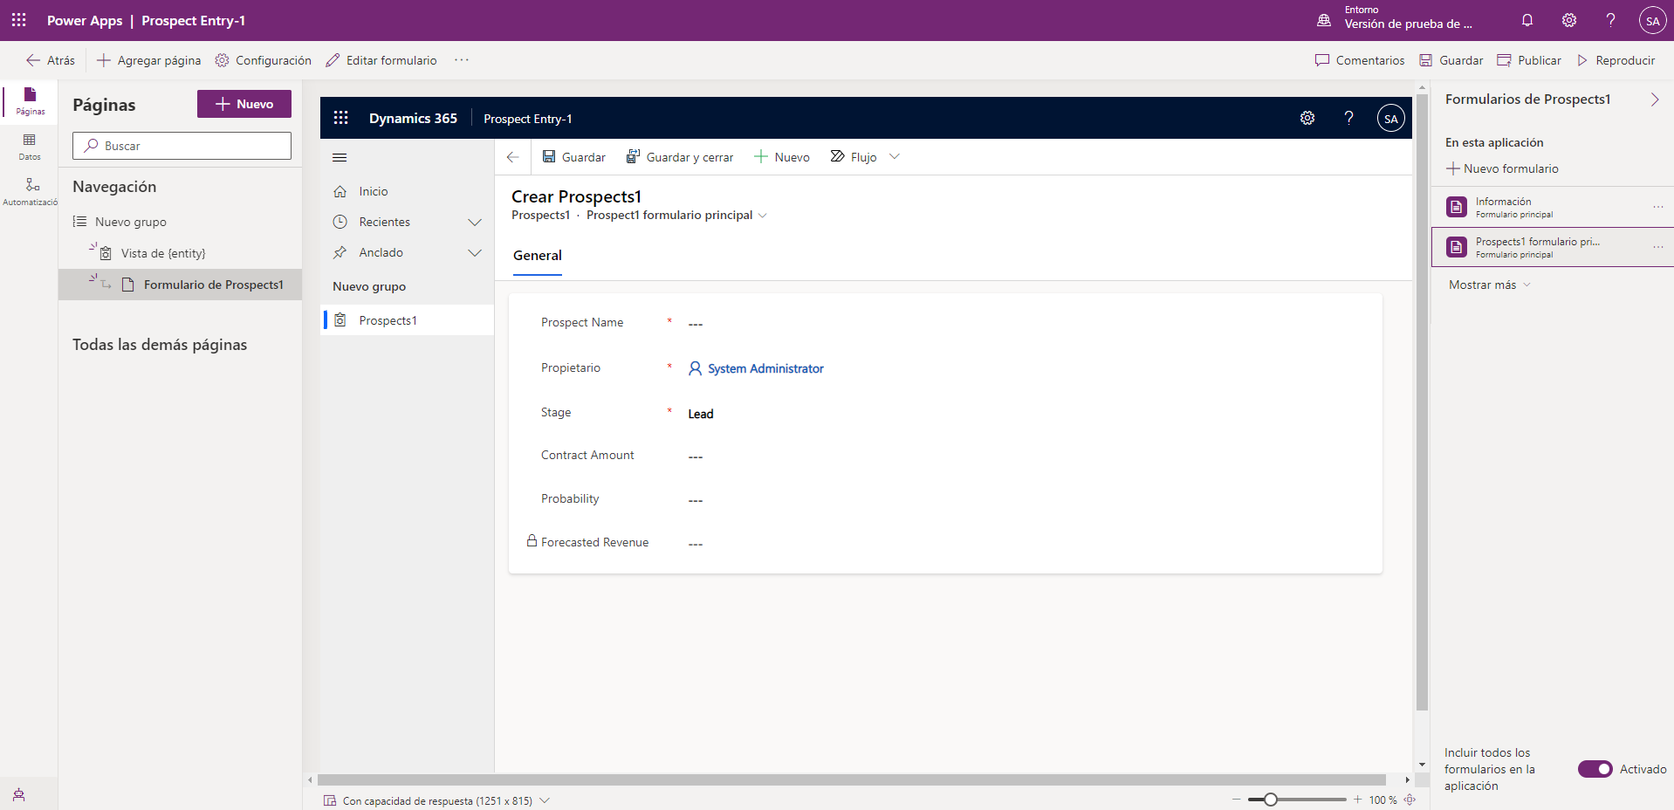The height and width of the screenshot is (810, 1674).
Task: Open ellipsis for Información form
Action: coord(1657,207)
